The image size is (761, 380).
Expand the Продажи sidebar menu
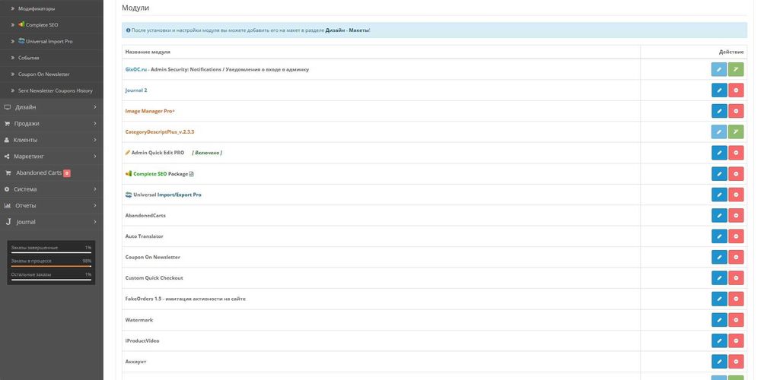tap(52, 124)
